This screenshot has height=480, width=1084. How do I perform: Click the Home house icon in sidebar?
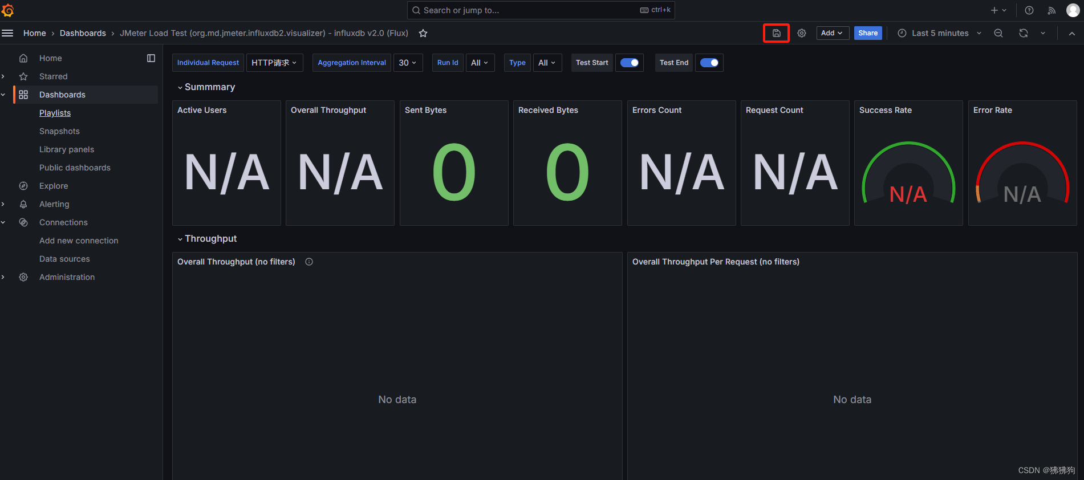click(x=23, y=58)
